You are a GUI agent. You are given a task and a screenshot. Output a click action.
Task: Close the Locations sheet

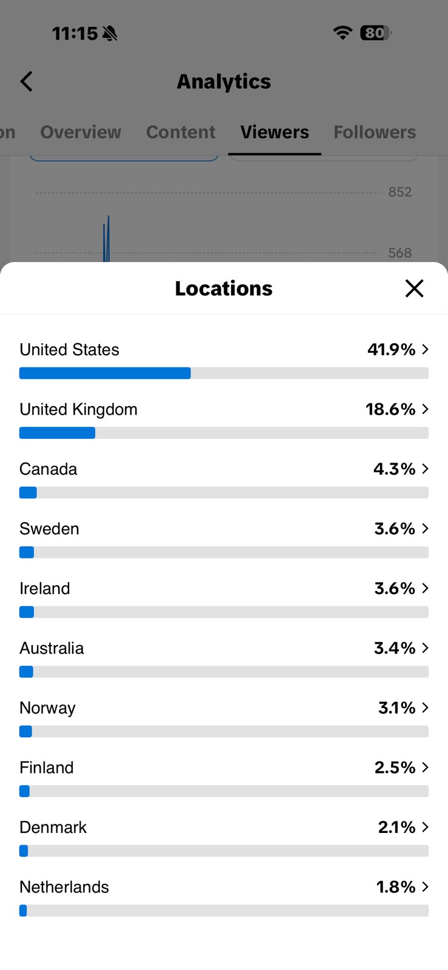pyautogui.click(x=414, y=289)
